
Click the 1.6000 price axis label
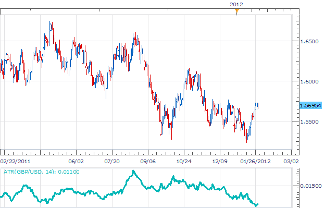[x=309, y=81]
